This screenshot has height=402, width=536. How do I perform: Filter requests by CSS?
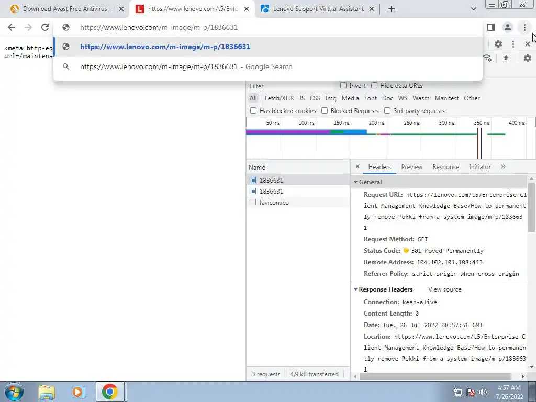point(315,98)
